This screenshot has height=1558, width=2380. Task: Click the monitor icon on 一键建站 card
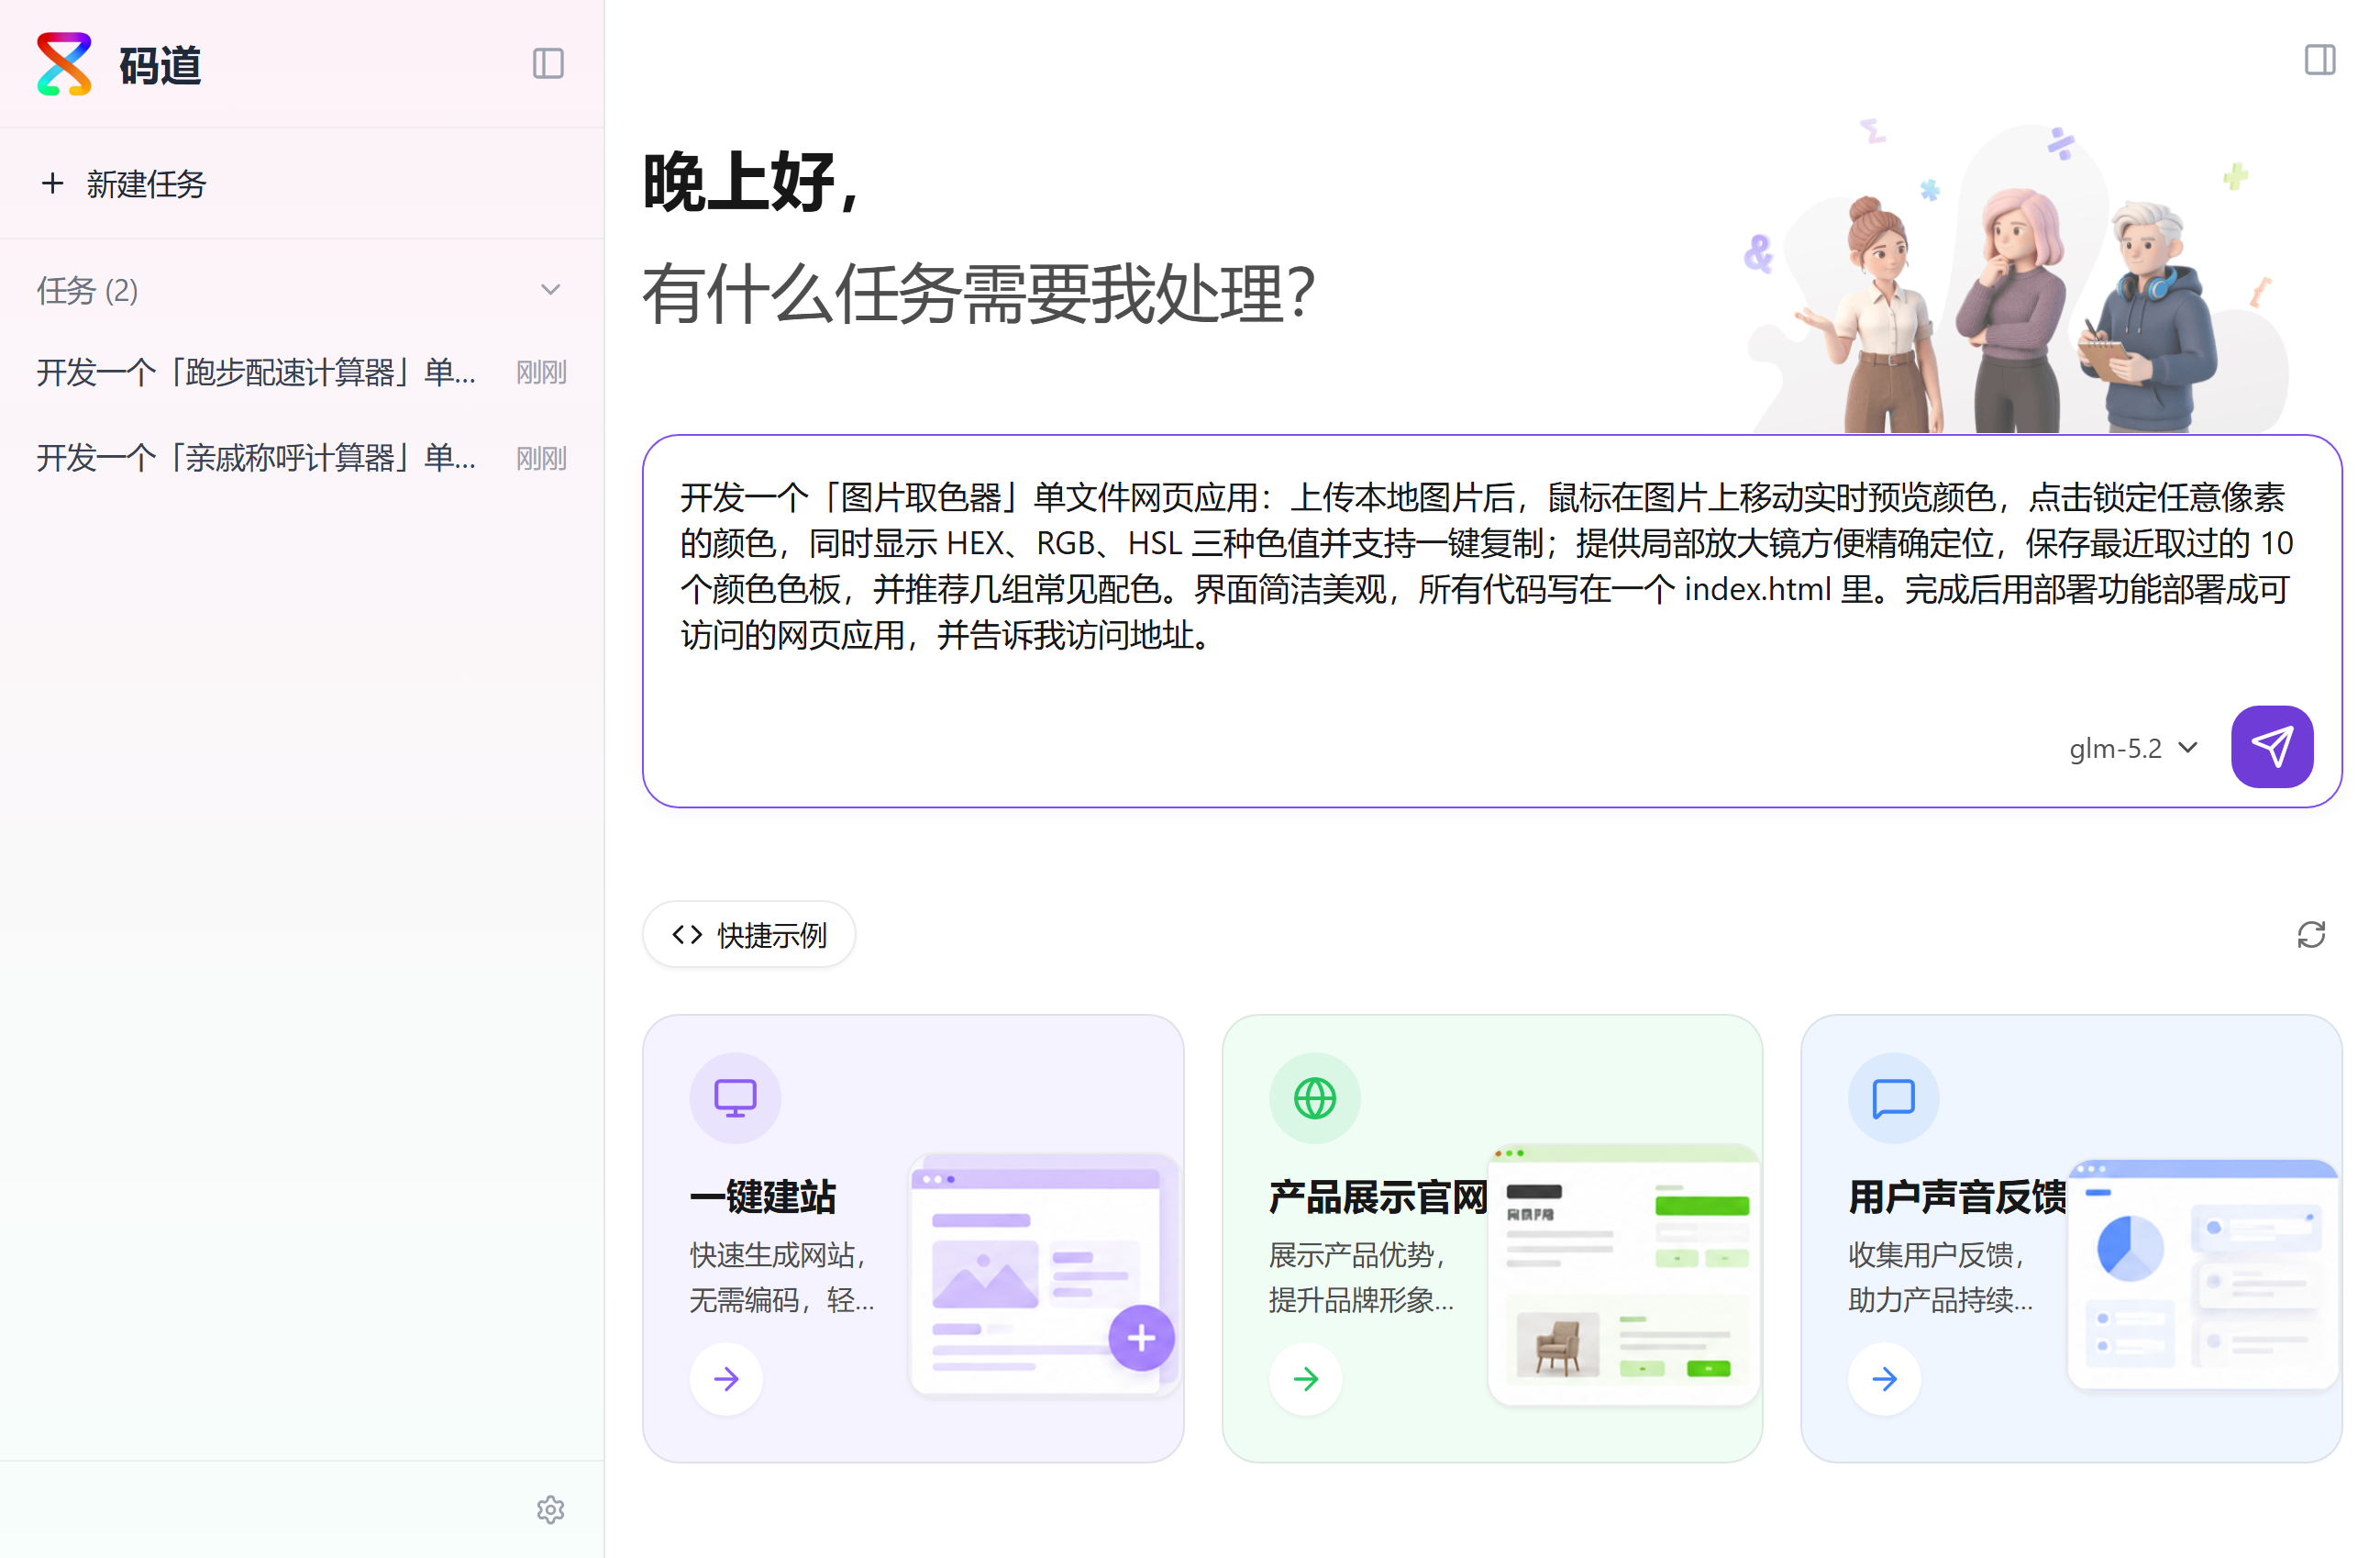(x=735, y=1097)
